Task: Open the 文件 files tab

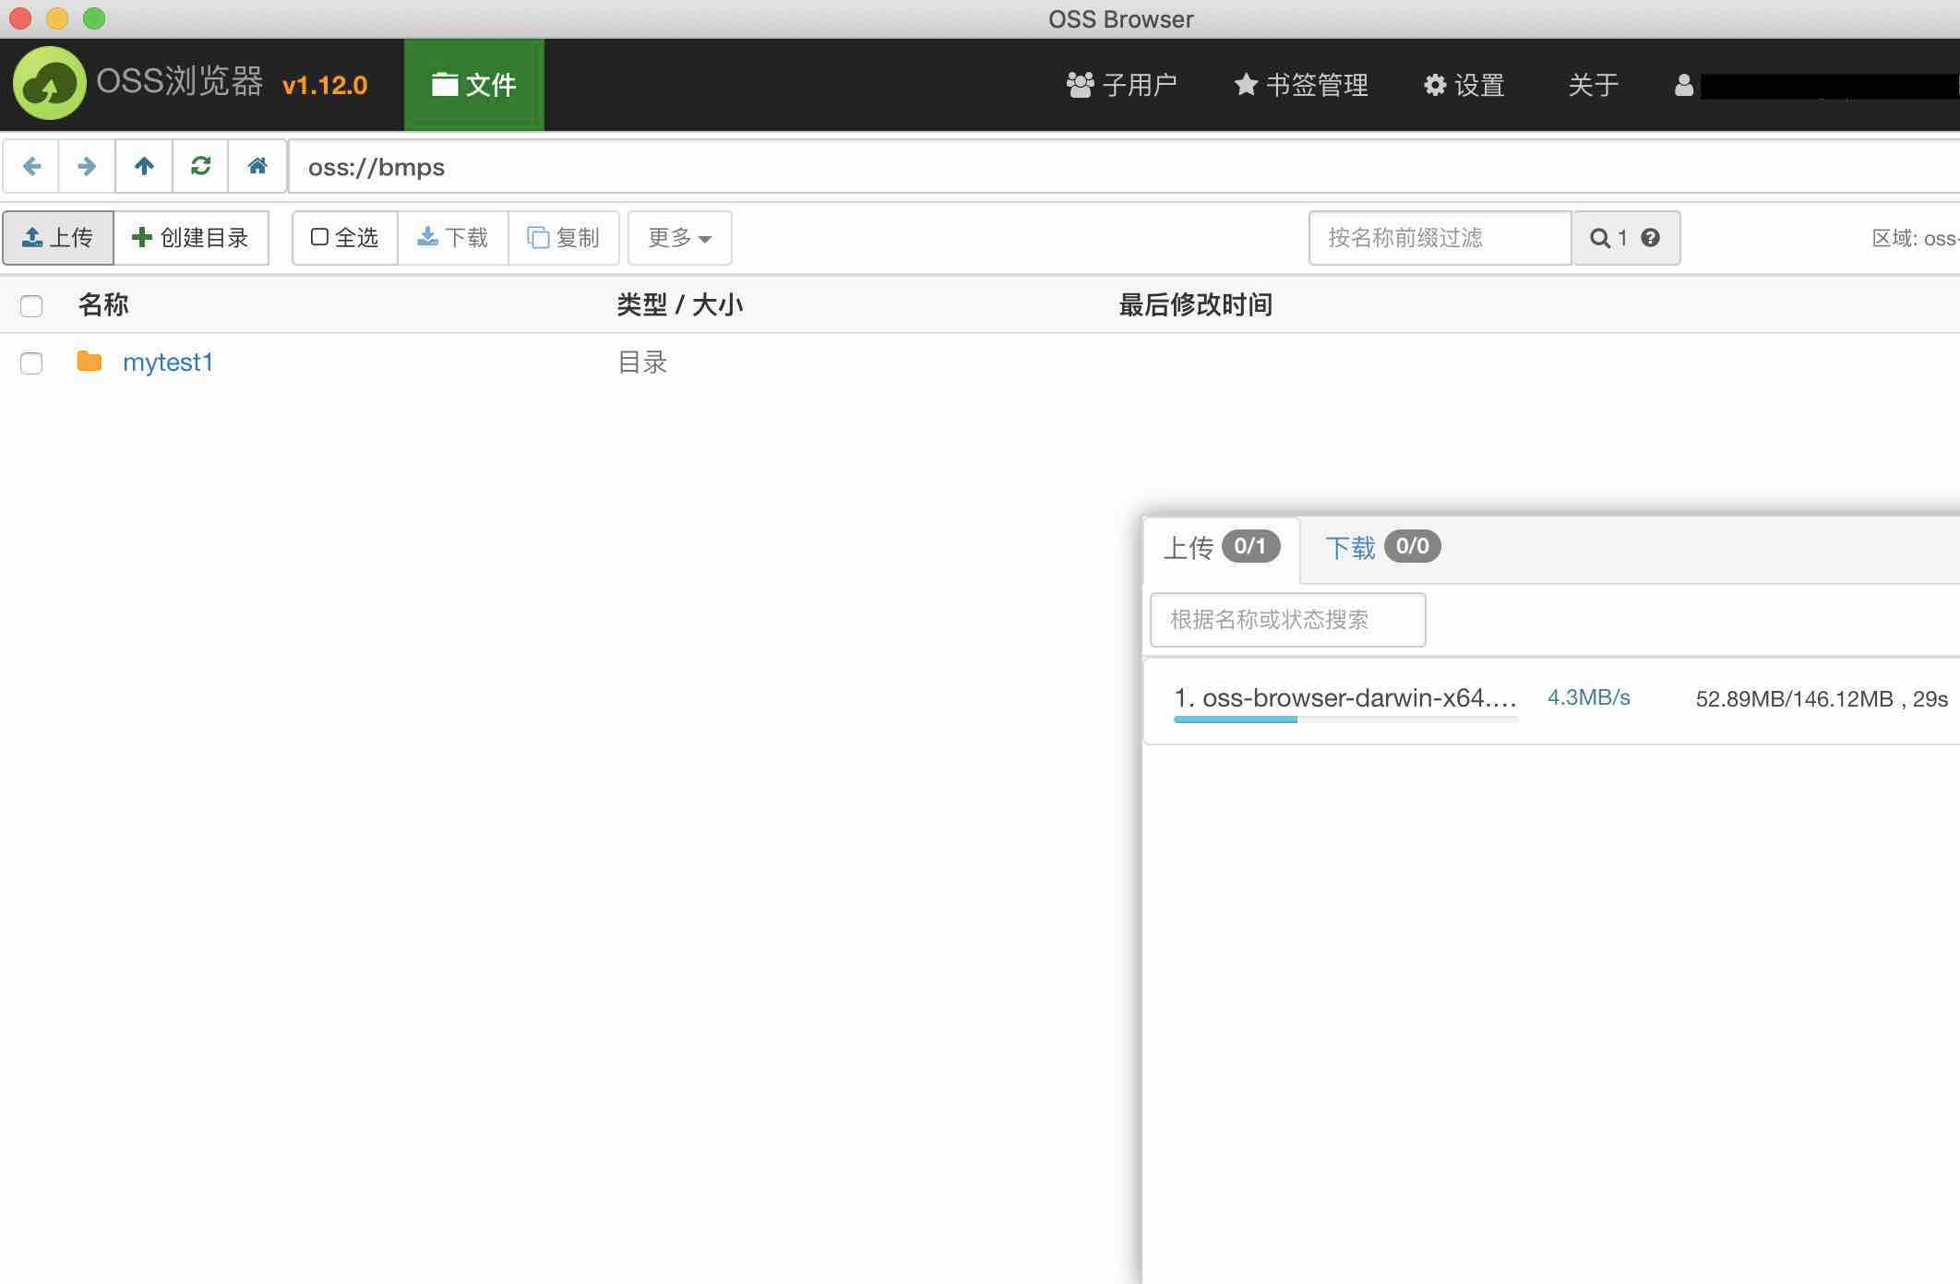Action: tap(474, 85)
